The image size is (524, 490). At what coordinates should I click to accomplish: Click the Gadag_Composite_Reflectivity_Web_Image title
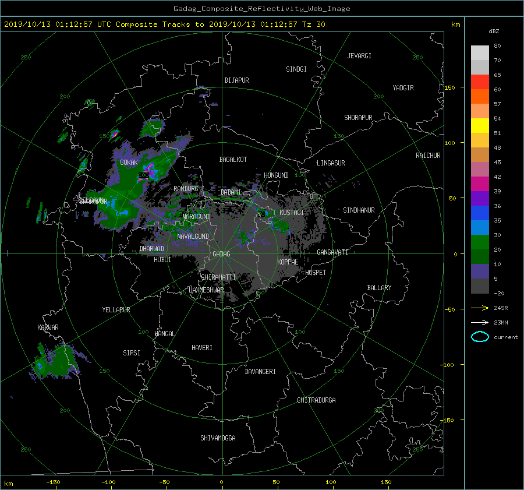261,9
